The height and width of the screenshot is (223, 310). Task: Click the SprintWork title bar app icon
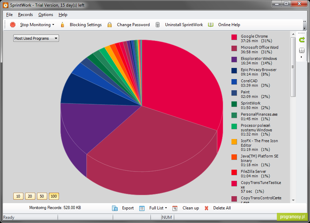pyautogui.click(x=6, y=5)
